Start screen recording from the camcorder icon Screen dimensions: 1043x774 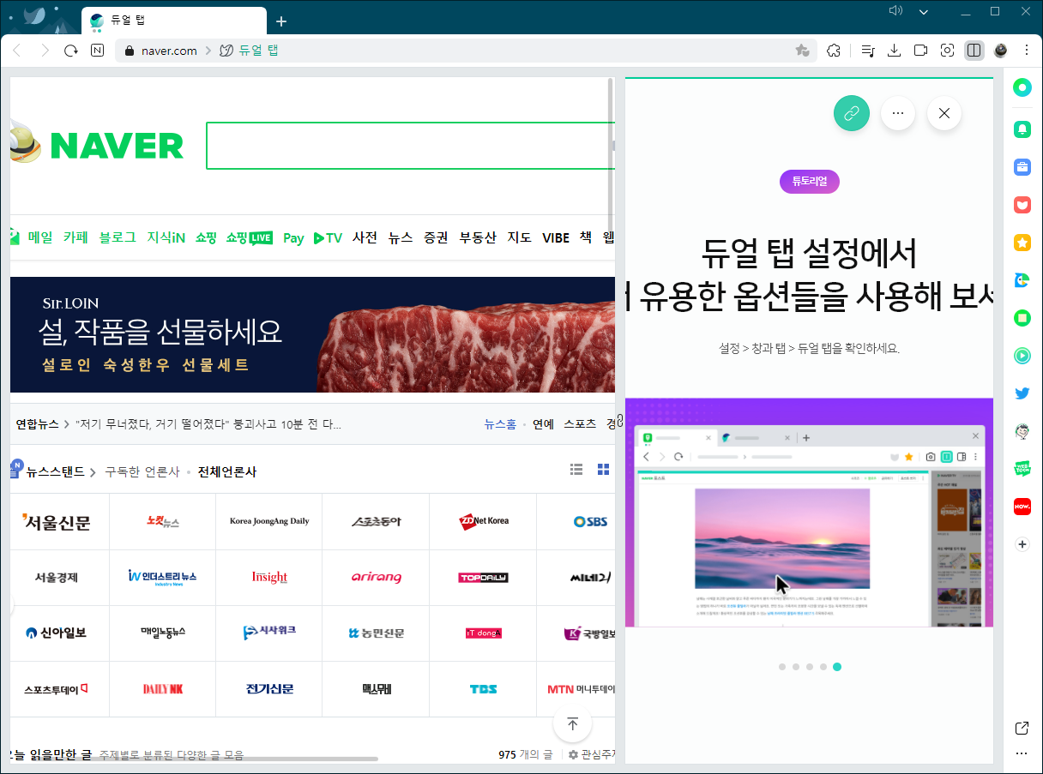tap(920, 51)
